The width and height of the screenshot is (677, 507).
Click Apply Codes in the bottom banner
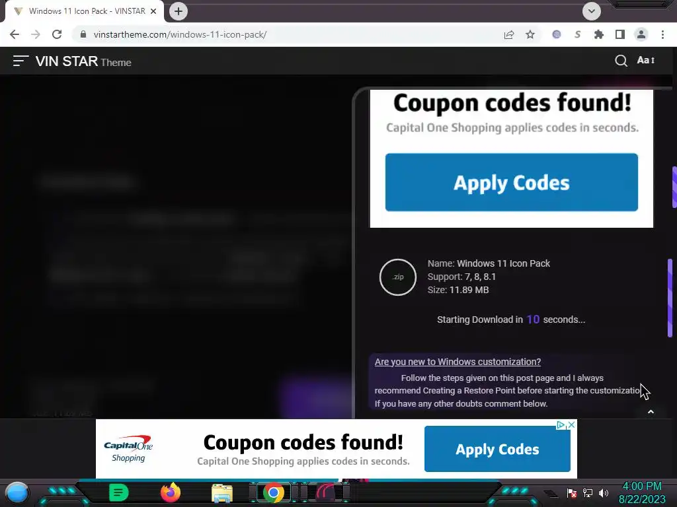[x=497, y=449]
